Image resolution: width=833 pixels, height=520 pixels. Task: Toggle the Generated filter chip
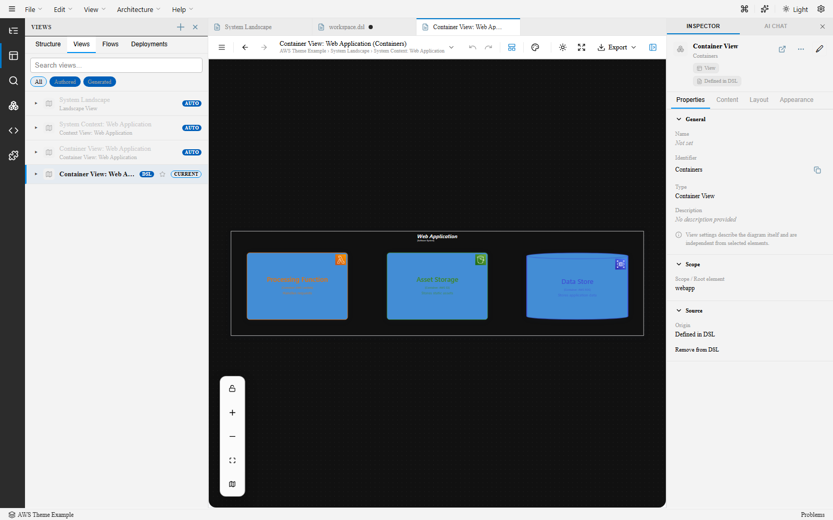[99, 82]
